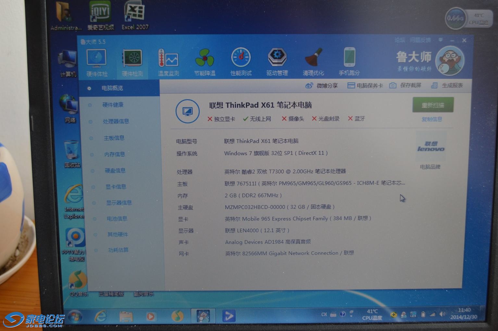
Task: Click the 光盘刻录 status indicator
Action: [325, 118]
